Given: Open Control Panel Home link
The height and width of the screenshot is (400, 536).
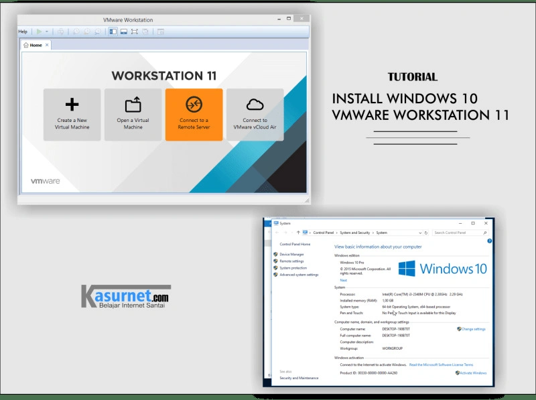Looking at the screenshot, I should tap(295, 244).
